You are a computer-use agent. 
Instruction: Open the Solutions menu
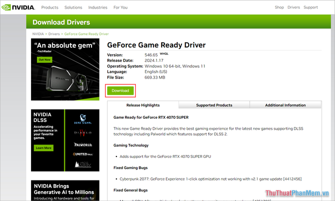[73, 7]
